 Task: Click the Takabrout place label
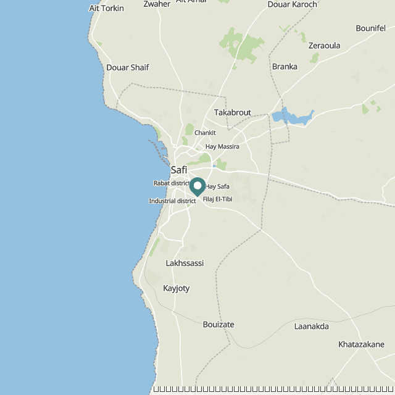pyautogui.click(x=233, y=112)
